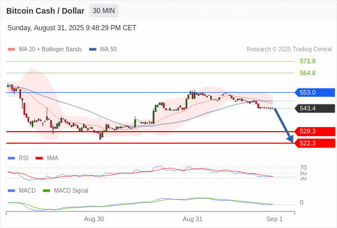Click the RSI 70 level label
Screen dimensions: 337x228
click(303, 168)
